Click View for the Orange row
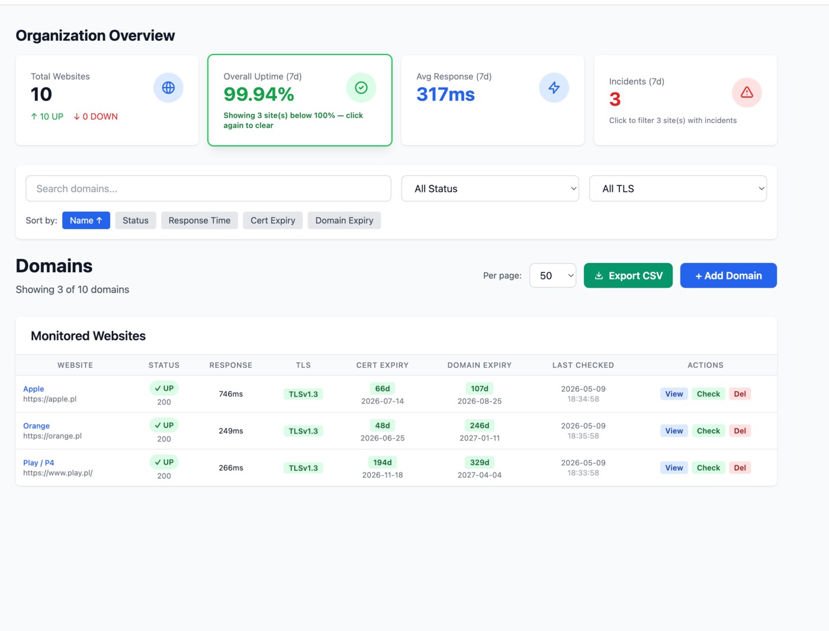This screenshot has height=631, width=829. (674, 431)
